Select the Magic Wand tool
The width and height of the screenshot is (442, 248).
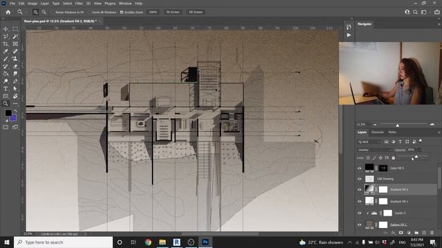(15, 37)
